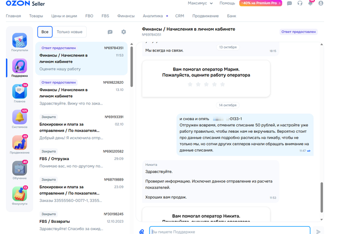Viewport: 341px width, 234px height.
Task: Click the -40% на Premium Pro banner
Action: click(x=261, y=3)
